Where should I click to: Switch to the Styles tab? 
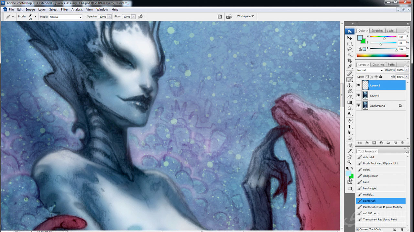(391, 31)
